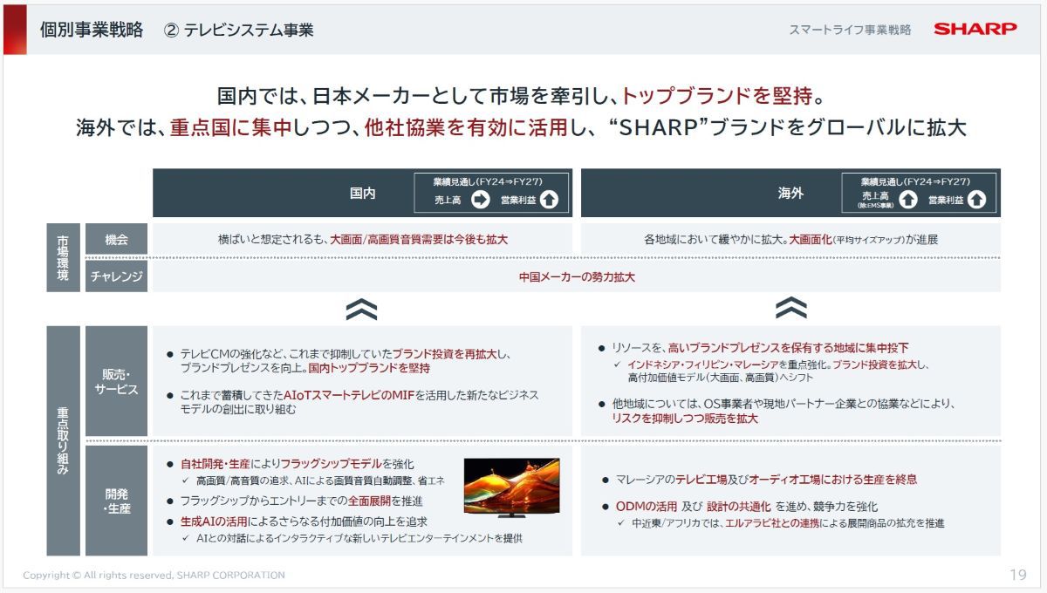The width and height of the screenshot is (1047, 593).
Task: Click the double chevron under the overseas column
Action: pyautogui.click(x=790, y=309)
